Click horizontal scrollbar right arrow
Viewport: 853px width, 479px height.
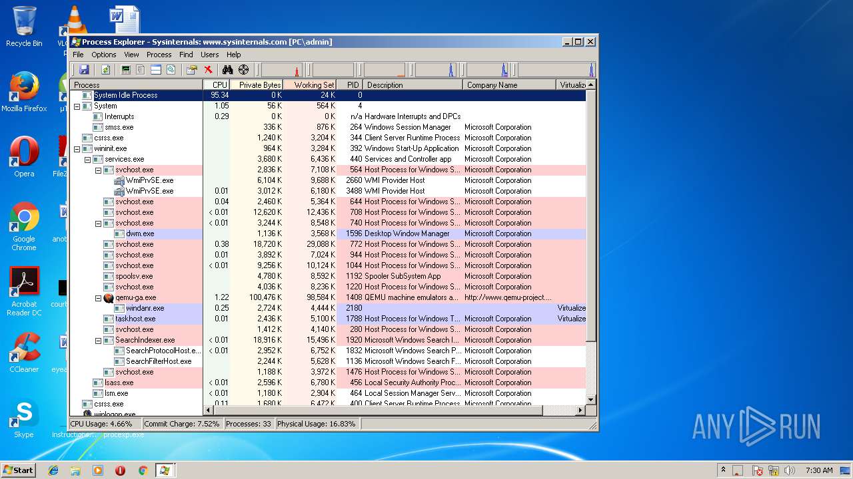[580, 410]
